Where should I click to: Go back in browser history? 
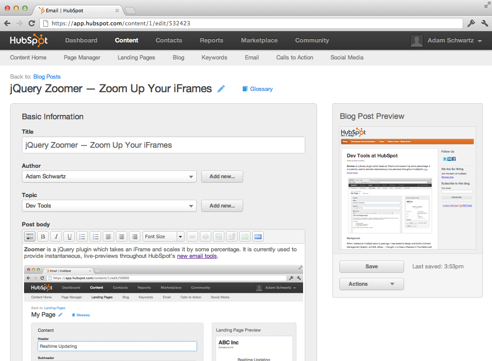(7, 23)
